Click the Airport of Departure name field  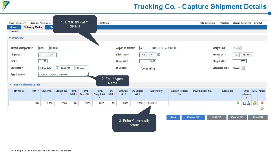(63, 48)
